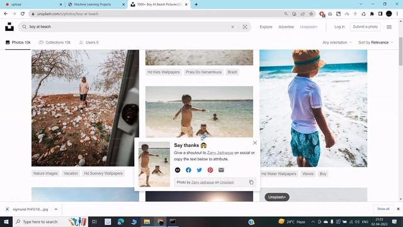Switch to Users 0 tab
This screenshot has height=227, width=403.
point(89,42)
